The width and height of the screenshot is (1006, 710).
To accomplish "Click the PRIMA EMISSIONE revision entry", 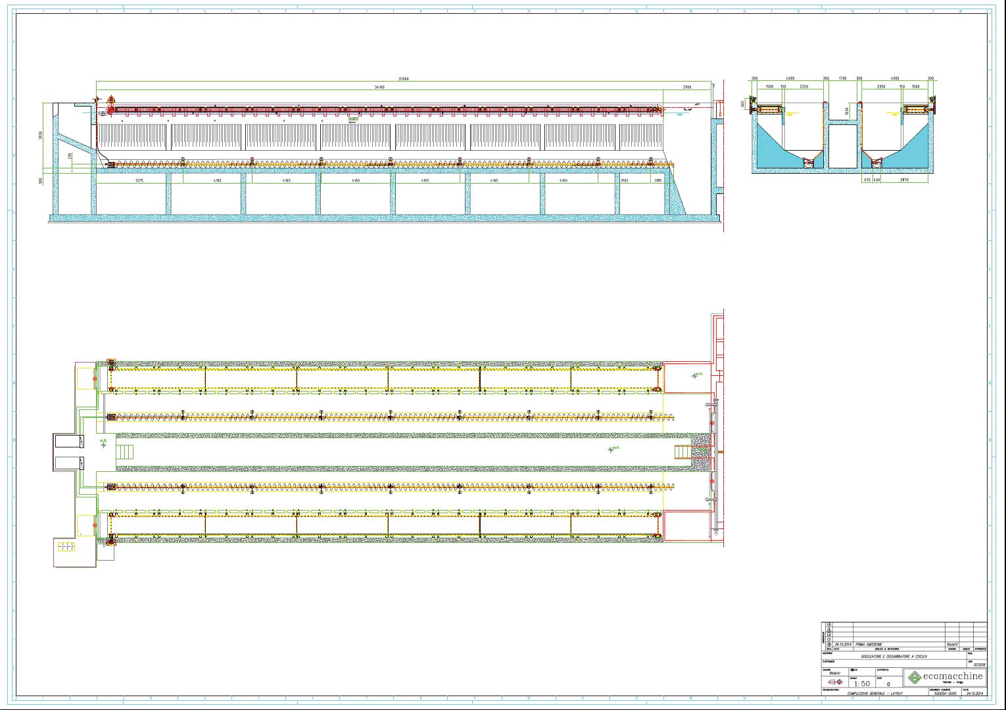I will [x=869, y=645].
